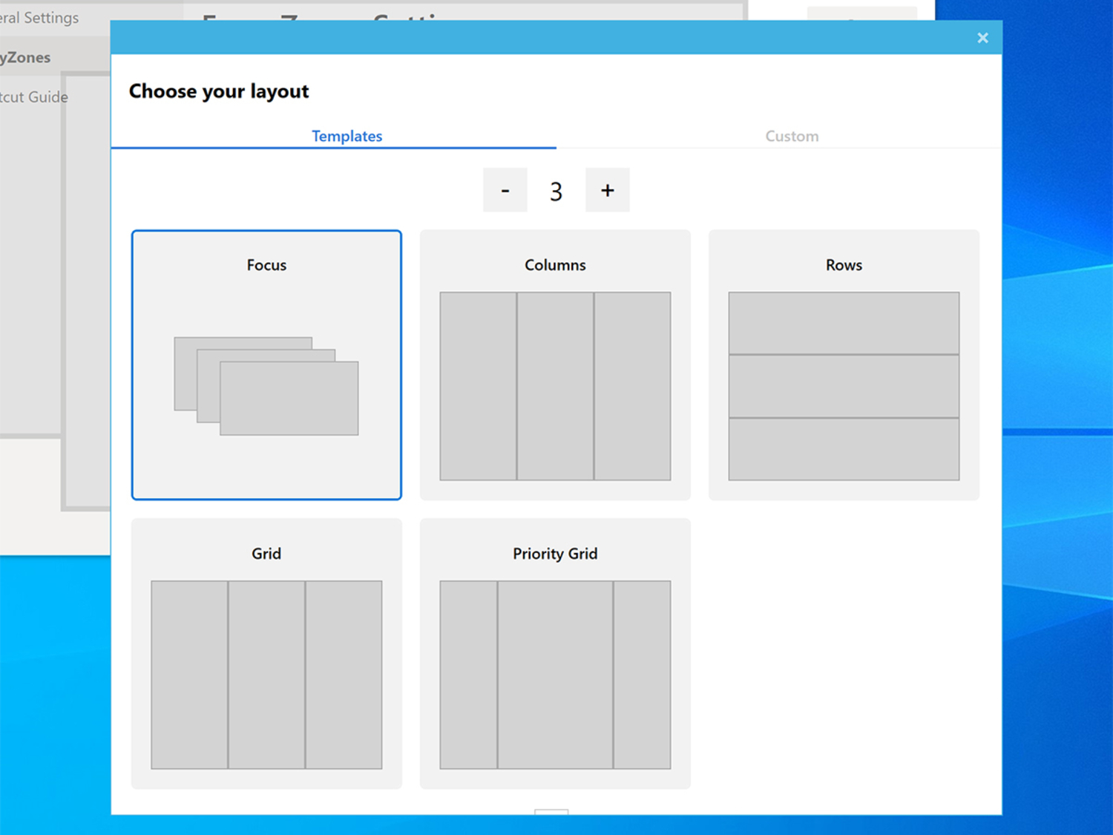This screenshot has width=1113, height=835.
Task: Switch to the Templates tab
Action: [x=347, y=136]
